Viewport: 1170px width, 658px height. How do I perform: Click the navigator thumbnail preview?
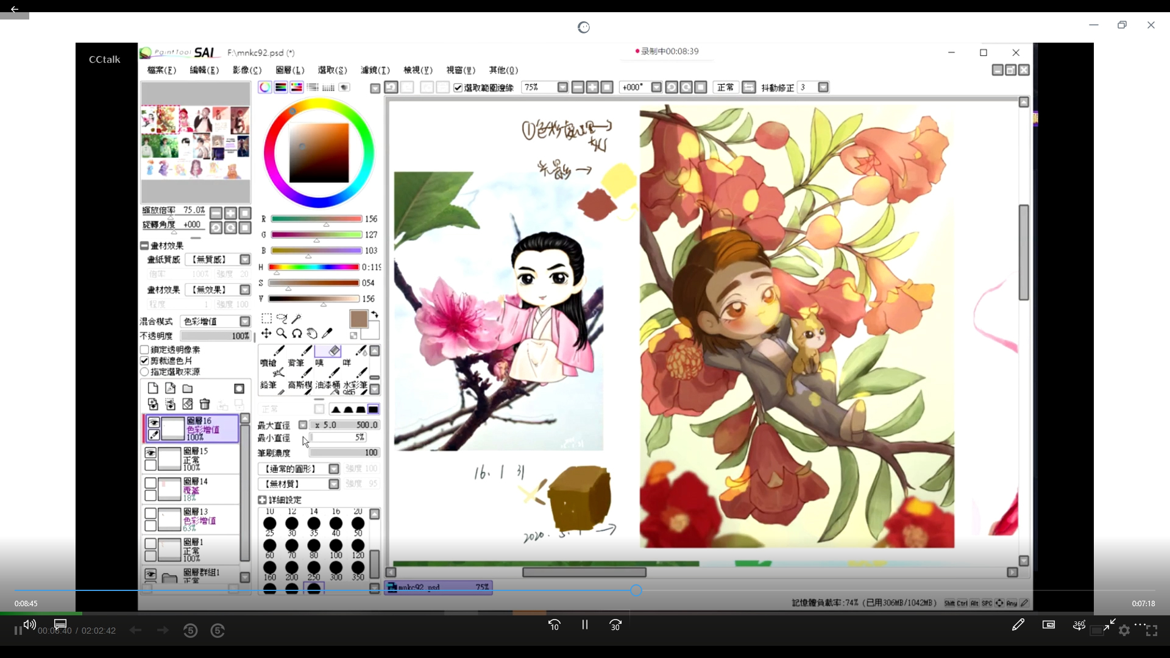pos(196,143)
